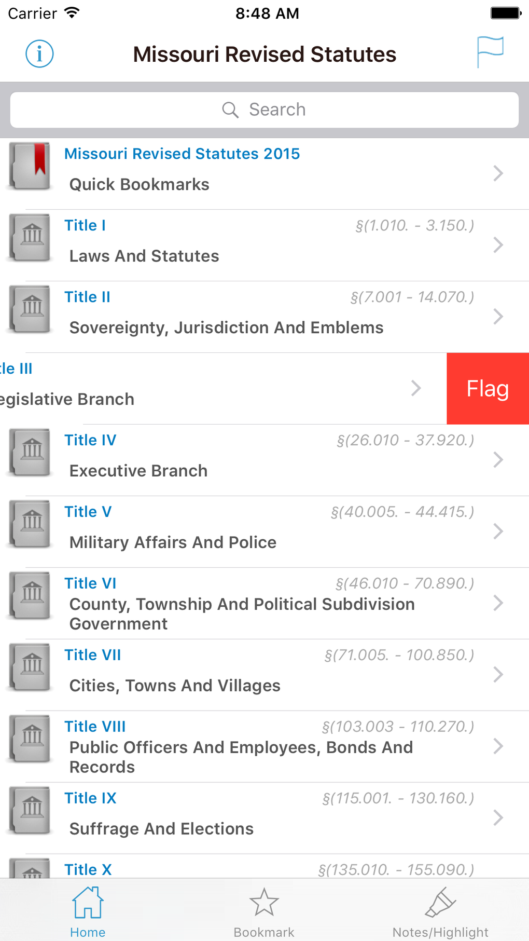Image resolution: width=529 pixels, height=941 pixels.
Task: Open Title III Legislative Branch chevron
Action: click(415, 388)
